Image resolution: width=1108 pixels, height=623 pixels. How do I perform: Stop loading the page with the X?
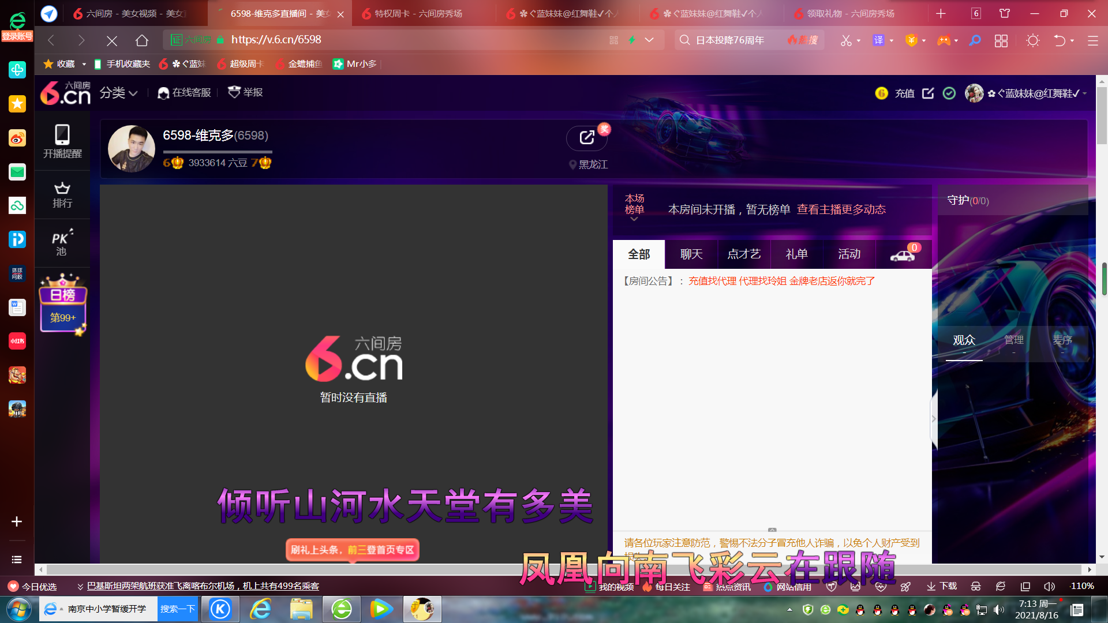pyautogui.click(x=112, y=40)
